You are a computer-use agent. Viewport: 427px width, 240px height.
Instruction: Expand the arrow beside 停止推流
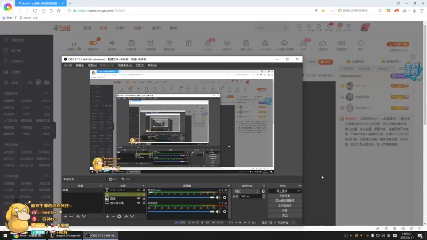click(299, 191)
